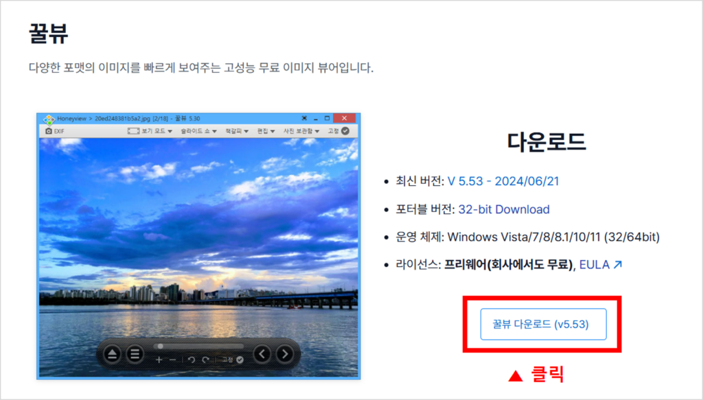Click the image position slider in control bar
Viewport: 703px width, 400px height.
tap(198, 346)
